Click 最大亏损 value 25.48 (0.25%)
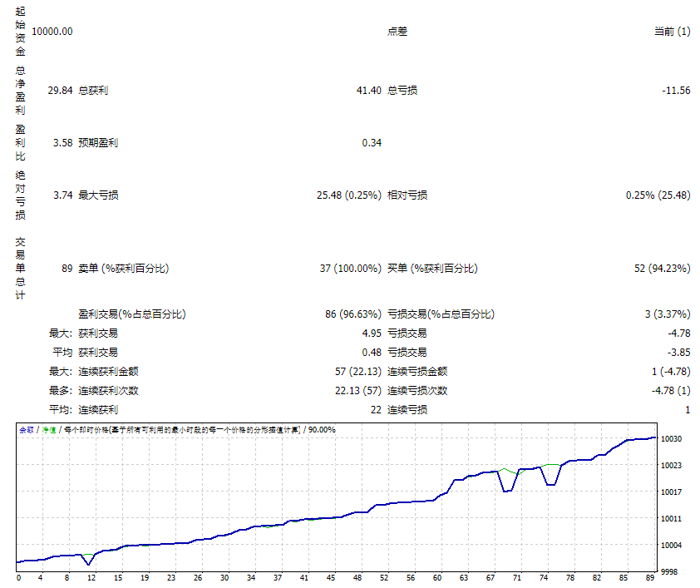Screen dimensions: 700x588 point(349,195)
